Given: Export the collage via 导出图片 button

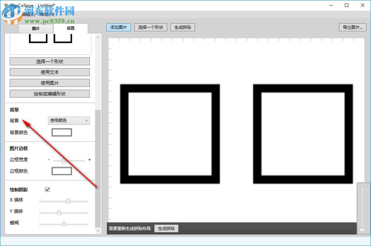Looking at the screenshot, I should pyautogui.click(x=352, y=27).
